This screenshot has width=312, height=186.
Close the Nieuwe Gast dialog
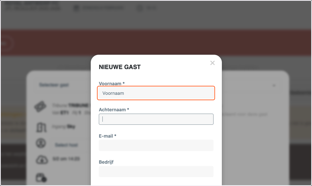point(212,63)
